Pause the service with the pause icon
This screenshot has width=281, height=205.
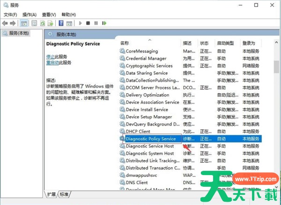96,23
